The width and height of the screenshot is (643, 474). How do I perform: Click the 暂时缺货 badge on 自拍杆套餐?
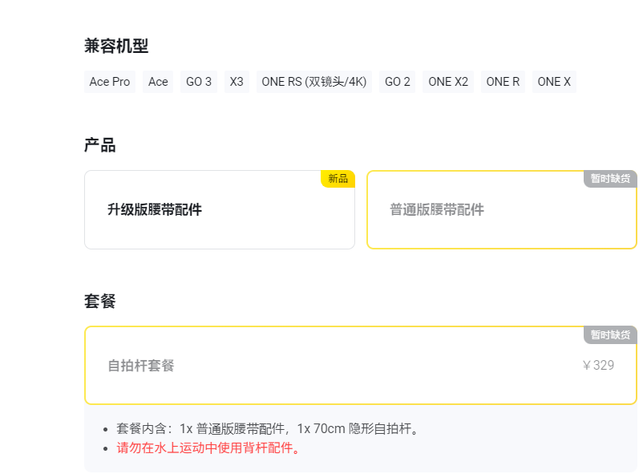(610, 334)
